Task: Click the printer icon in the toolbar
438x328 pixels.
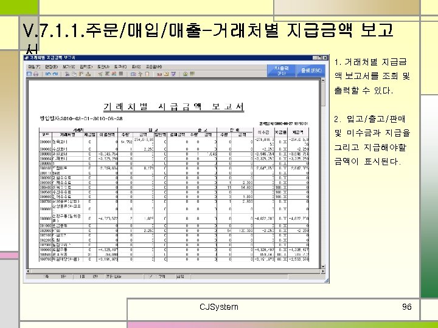Action: [x=36, y=74]
